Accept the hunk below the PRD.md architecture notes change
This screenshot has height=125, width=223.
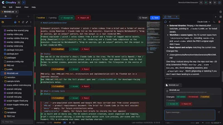point(74,86)
